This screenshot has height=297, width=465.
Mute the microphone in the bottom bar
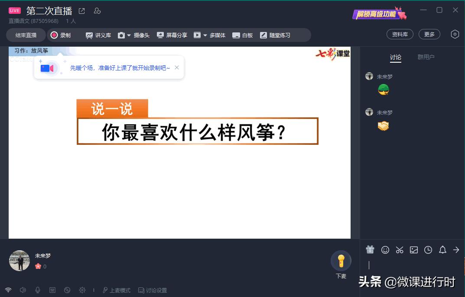[38, 290]
